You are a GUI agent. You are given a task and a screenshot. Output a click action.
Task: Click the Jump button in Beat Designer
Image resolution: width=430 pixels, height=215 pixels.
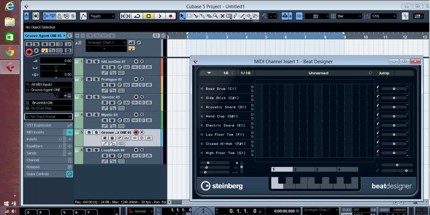[384, 73]
